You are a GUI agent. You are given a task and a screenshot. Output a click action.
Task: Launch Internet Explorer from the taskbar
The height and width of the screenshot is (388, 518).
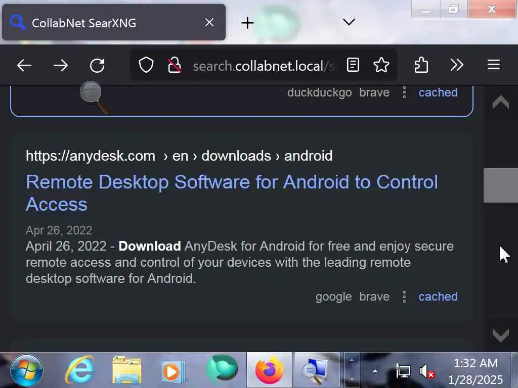pos(79,370)
